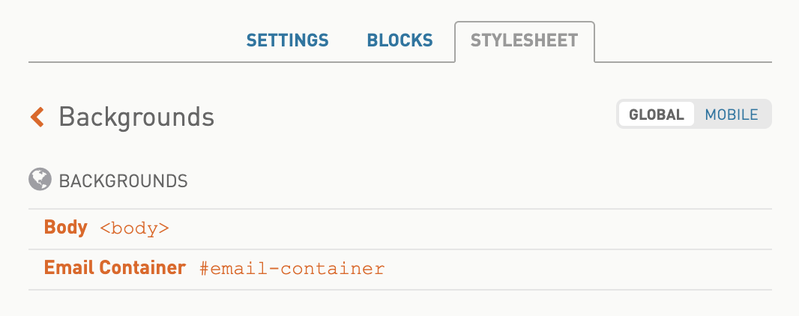This screenshot has width=799, height=316.
Task: Select the GLOBAL scope option
Action: (657, 115)
